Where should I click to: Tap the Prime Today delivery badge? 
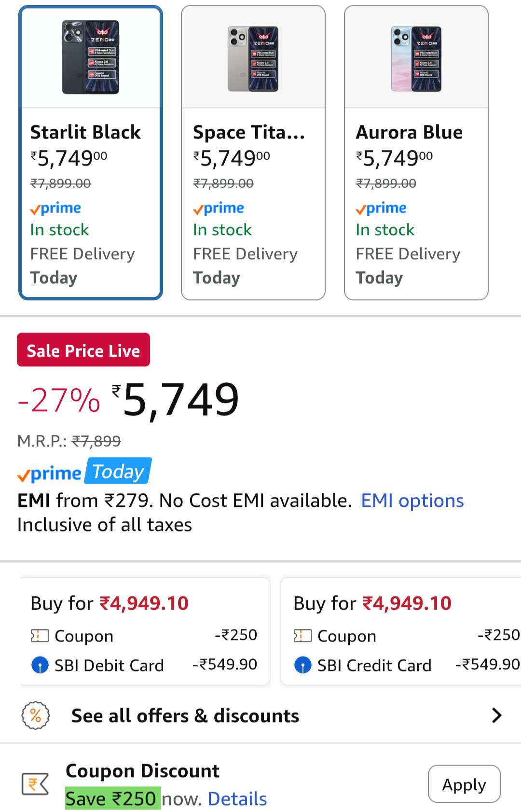click(x=84, y=471)
